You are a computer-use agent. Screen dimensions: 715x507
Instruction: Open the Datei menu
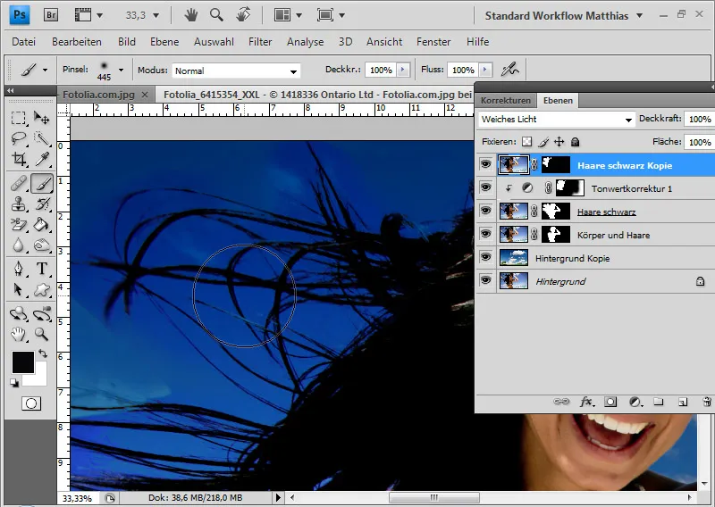click(x=24, y=42)
